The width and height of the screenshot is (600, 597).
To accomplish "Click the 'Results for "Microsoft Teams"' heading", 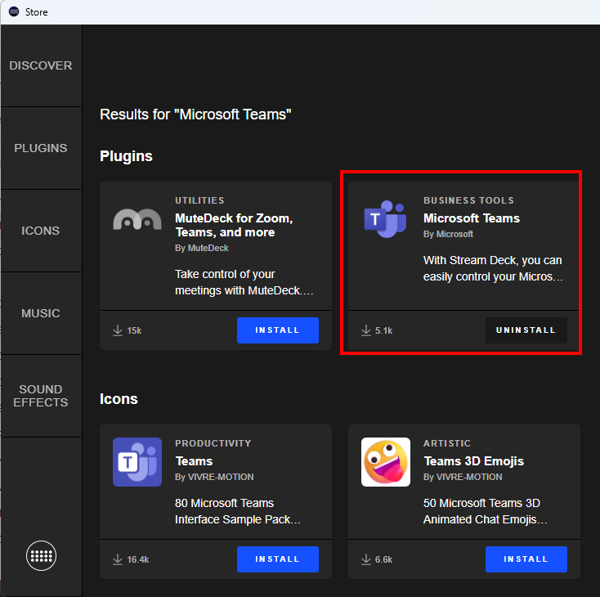I will [x=195, y=114].
